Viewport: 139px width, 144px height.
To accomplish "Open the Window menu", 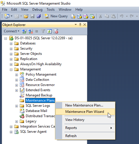I will [65, 10].
